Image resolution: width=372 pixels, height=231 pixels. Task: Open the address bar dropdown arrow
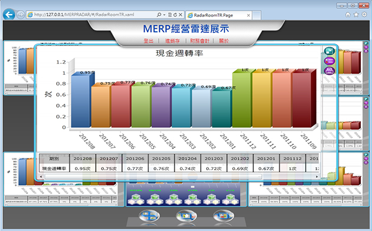[164, 15]
